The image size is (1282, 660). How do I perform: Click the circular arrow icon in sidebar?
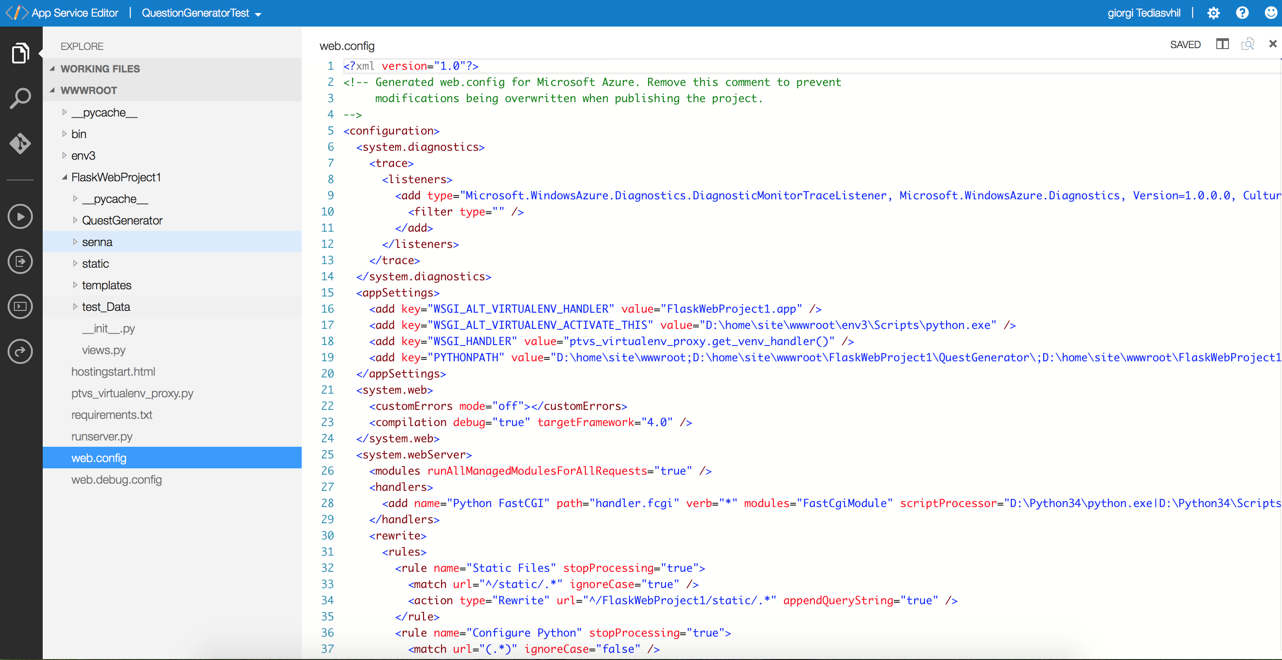coord(20,351)
